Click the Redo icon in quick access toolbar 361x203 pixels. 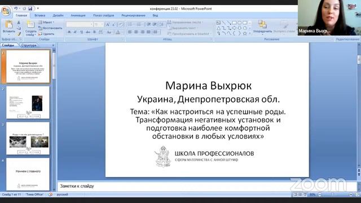pyautogui.click(x=24, y=8)
